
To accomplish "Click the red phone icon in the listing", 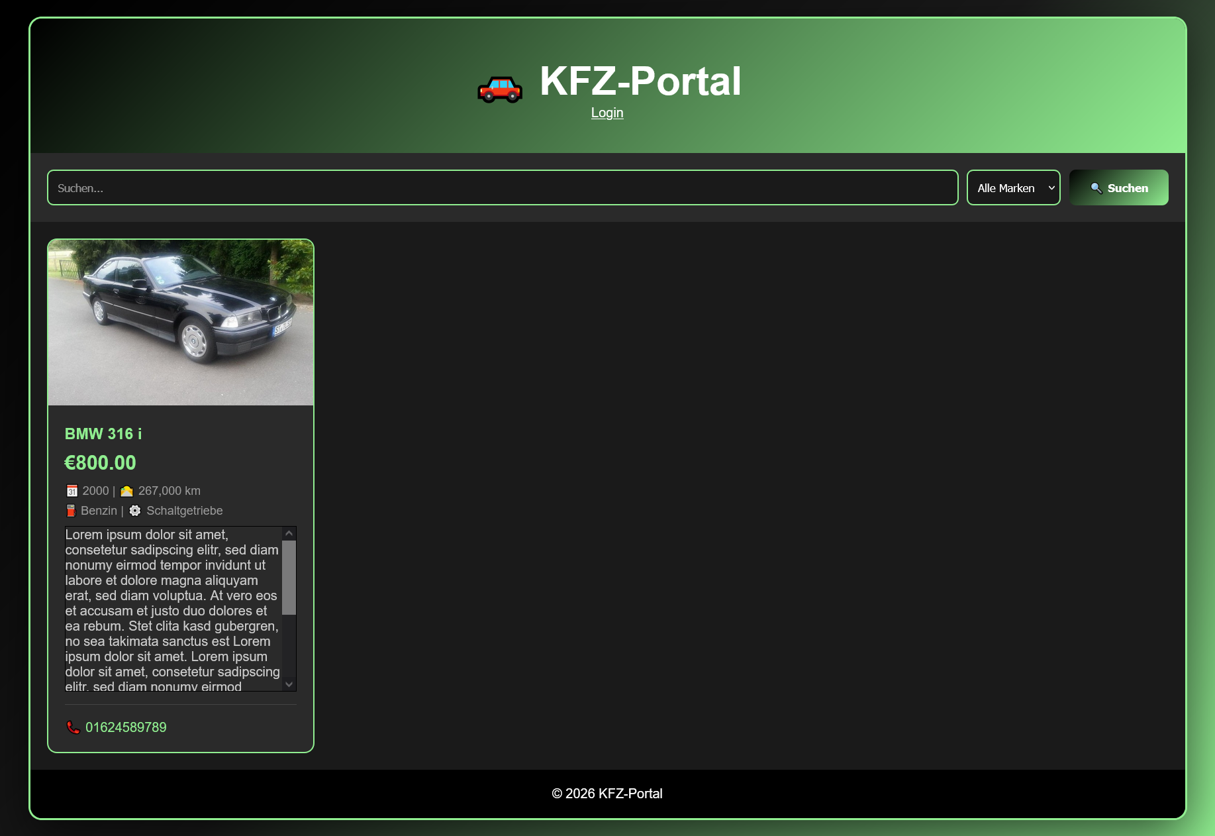I will (x=72, y=727).
